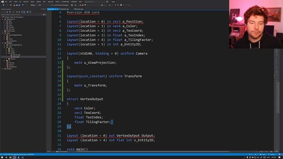The height and width of the screenshot is (159, 283).
Task: Click the Search Solution Explorer input field
Action: point(22,15)
